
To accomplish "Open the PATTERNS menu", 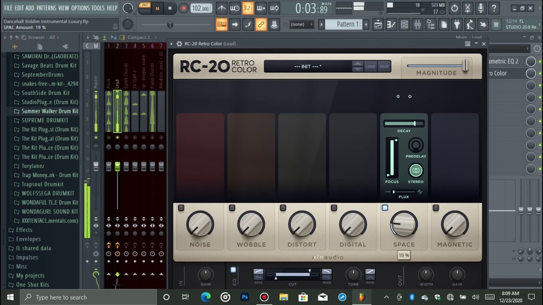I will (46, 8).
